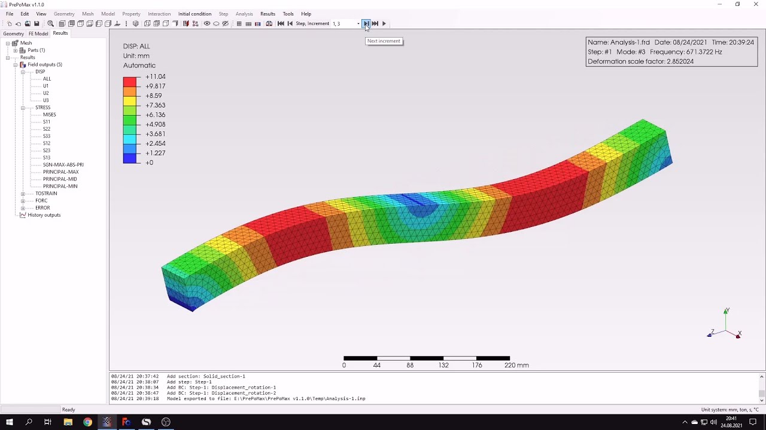Click the Open file toolbar icon
Image resolution: width=766 pixels, height=430 pixels.
point(18,23)
